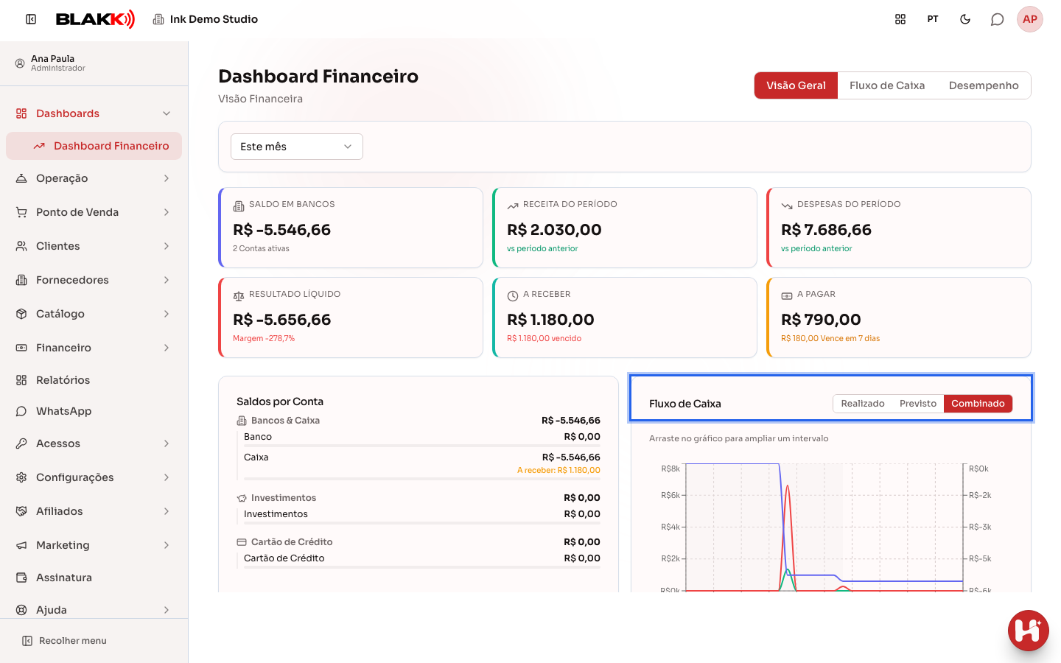Expand the Configurações submenu chevron

click(167, 477)
